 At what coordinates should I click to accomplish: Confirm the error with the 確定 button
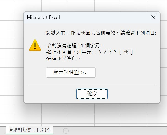92,94
